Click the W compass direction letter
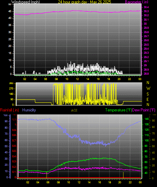 [x=148, y=88]
